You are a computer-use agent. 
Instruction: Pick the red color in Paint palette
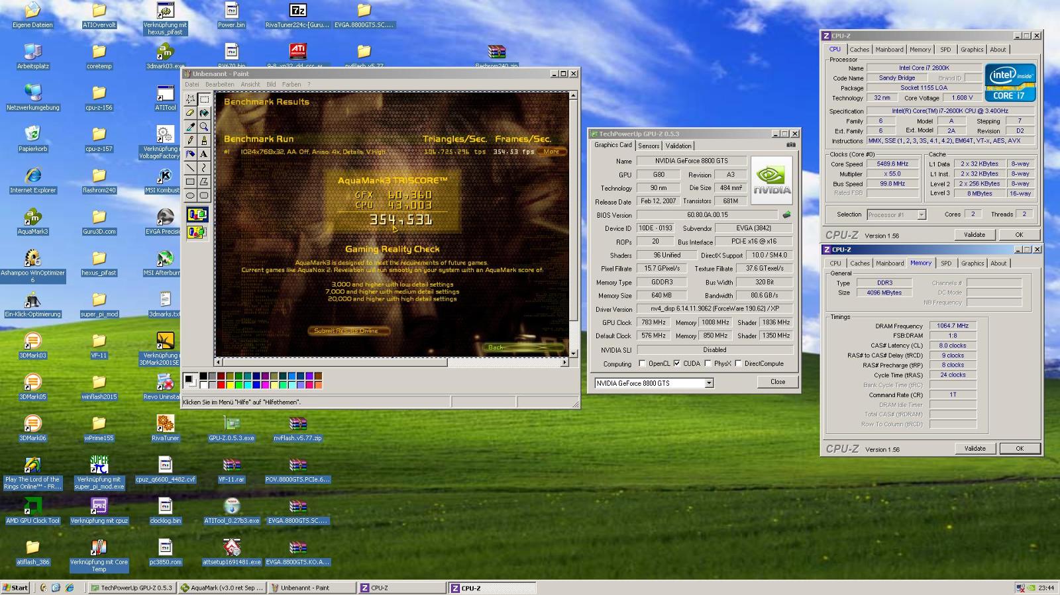coord(221,385)
